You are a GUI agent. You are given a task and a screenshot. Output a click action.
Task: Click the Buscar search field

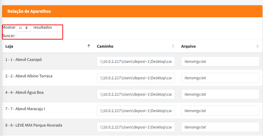coord(39,35)
